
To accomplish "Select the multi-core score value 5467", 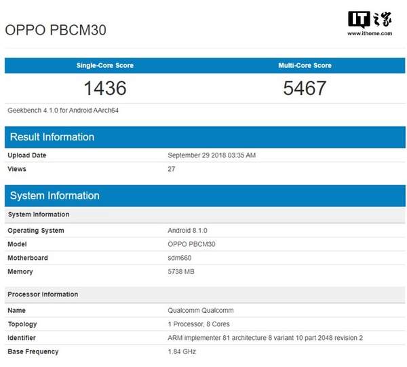I will 305,88.
